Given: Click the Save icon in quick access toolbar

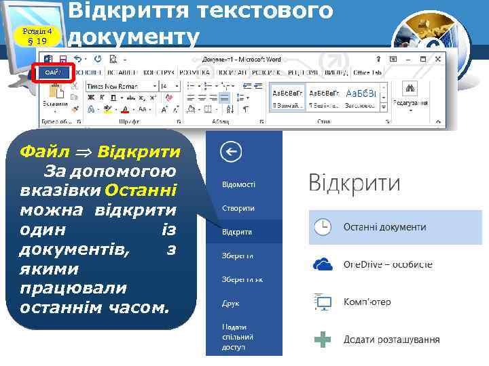Looking at the screenshot, I should 63,59.
